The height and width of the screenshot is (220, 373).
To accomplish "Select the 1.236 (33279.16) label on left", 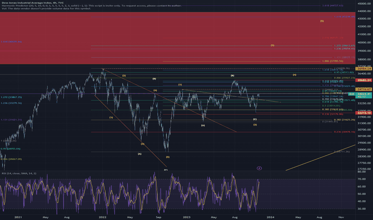I will pos(11,103).
